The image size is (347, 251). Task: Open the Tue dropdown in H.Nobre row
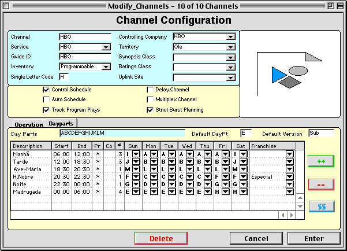coord(171,177)
